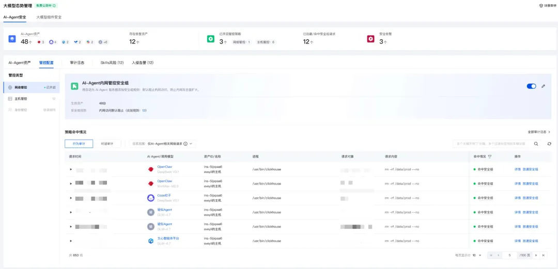Screen dimensions: 558x269
Task: Click the red OpenClaw asset count chip
Action: pyautogui.click(x=41, y=42)
